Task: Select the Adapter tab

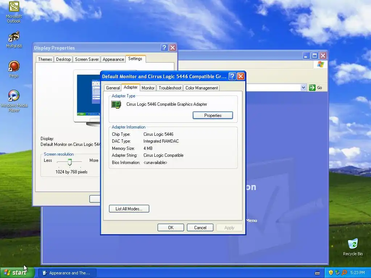Action: [x=130, y=87]
